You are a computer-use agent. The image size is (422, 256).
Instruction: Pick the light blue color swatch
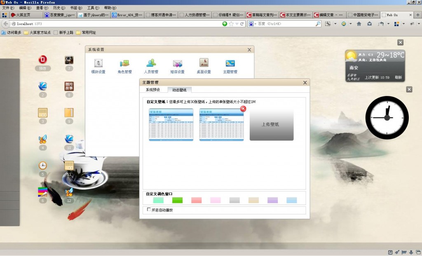[x=292, y=200]
